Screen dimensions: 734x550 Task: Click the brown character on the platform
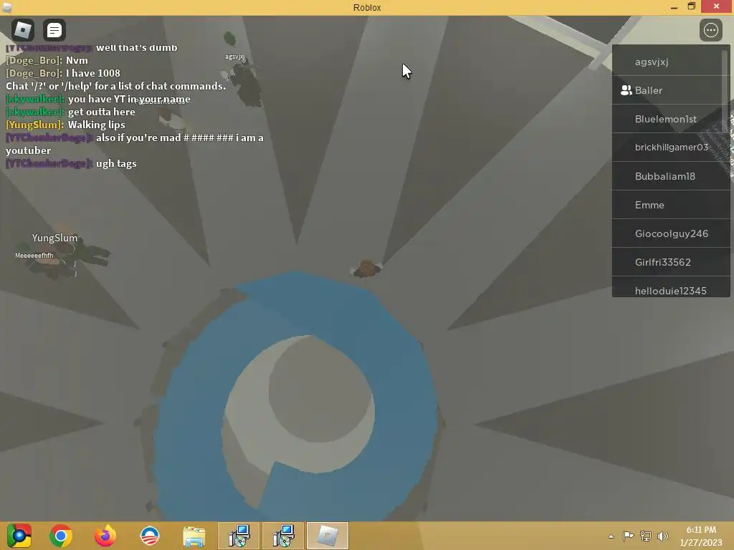tap(366, 269)
